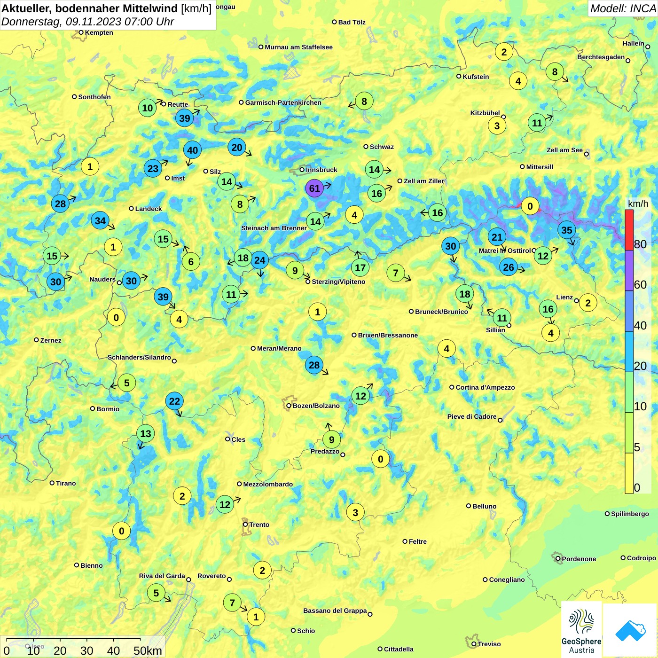Click the Landeck town label
Image resolution: width=658 pixels, height=658 pixels.
(148, 209)
